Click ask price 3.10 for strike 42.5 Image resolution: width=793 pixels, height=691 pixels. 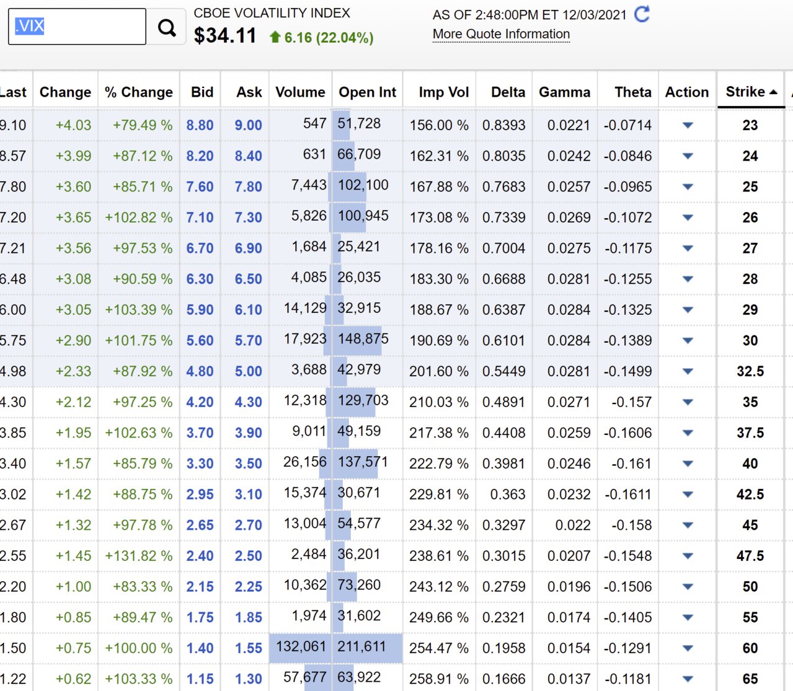(x=248, y=495)
